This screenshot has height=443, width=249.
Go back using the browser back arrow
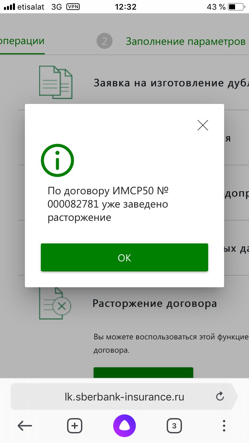[25, 425]
